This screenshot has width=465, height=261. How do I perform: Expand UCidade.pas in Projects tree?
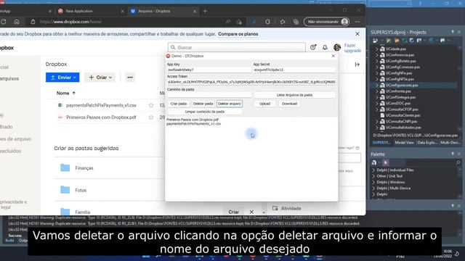click(x=377, y=49)
